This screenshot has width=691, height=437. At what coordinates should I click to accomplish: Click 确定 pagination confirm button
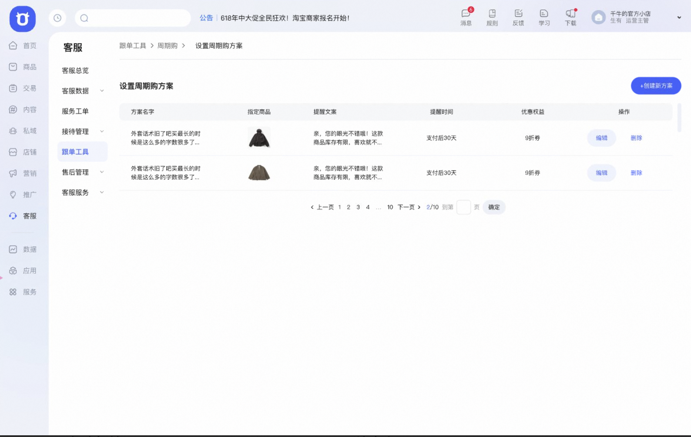coord(494,207)
